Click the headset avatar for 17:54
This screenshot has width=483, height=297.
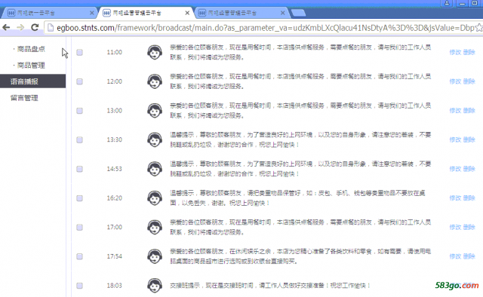click(155, 256)
